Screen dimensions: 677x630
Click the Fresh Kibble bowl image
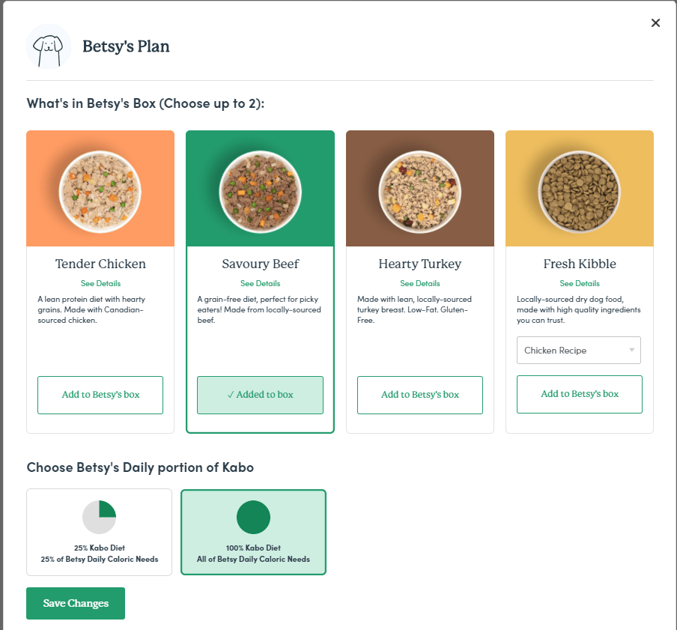[579, 189]
